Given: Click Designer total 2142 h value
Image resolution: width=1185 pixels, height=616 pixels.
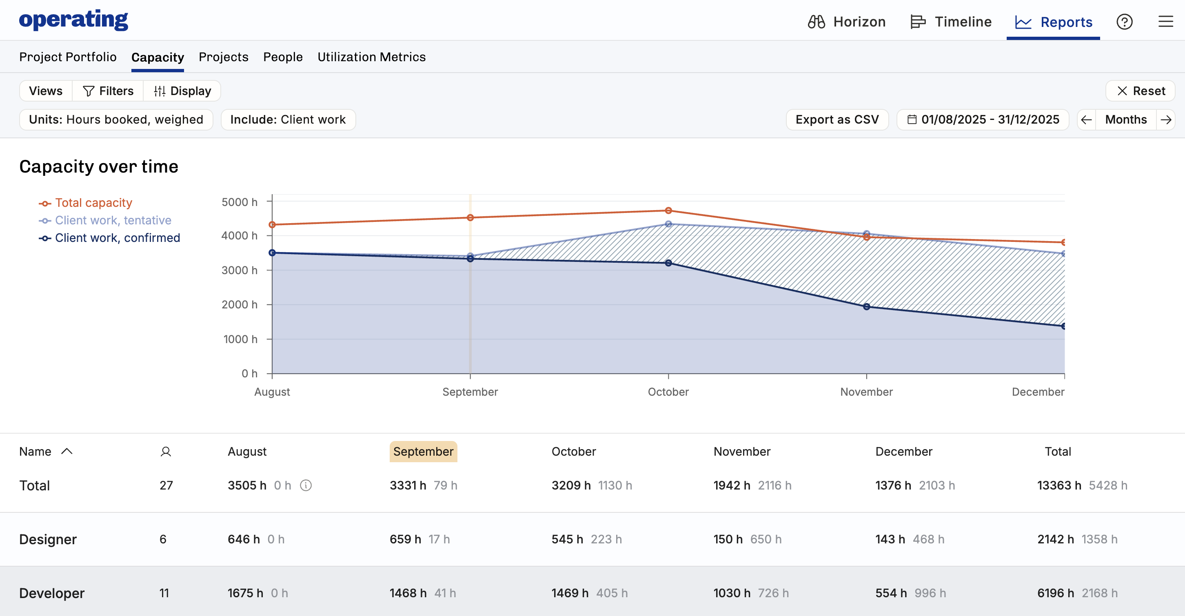Looking at the screenshot, I should click(x=1056, y=539).
